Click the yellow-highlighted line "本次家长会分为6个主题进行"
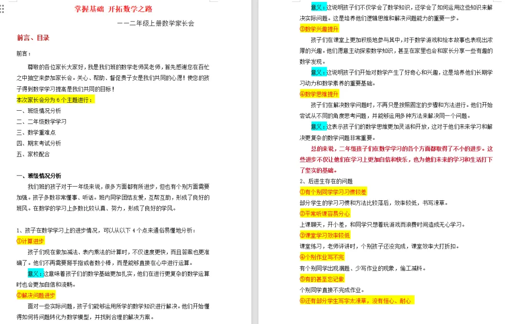516x324 pixels. (x=55, y=100)
